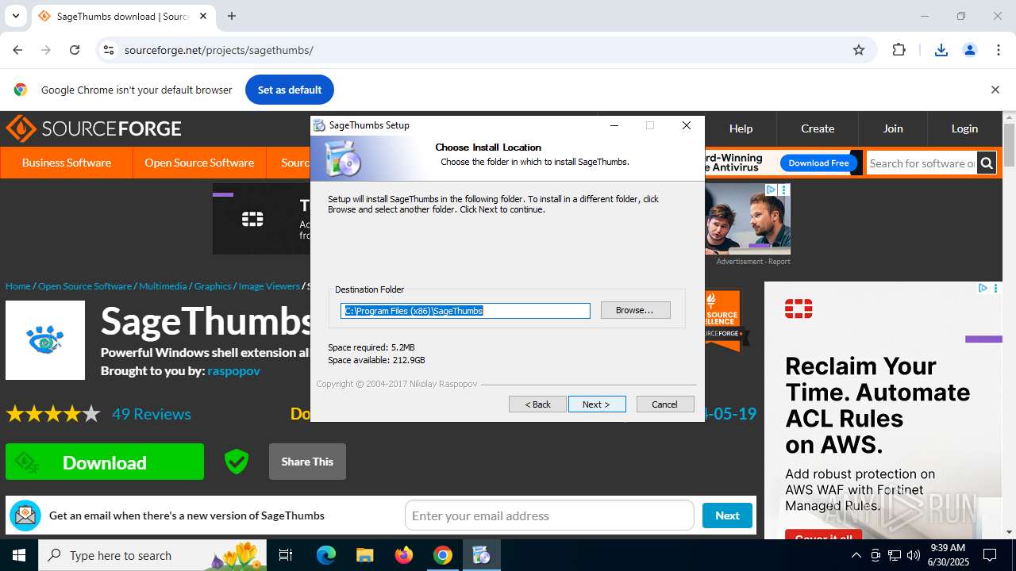The image size is (1016, 571).
Task: Open Task View on the taskbar
Action: (x=286, y=555)
